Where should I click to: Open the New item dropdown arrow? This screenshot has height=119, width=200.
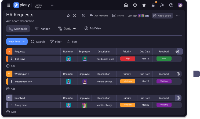tap(24, 41)
